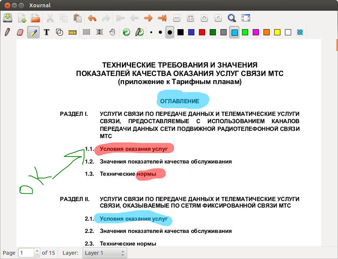This screenshot has height=259, width=338.
Task: Decrease page number with the down arrow
Action: tap(37, 255)
